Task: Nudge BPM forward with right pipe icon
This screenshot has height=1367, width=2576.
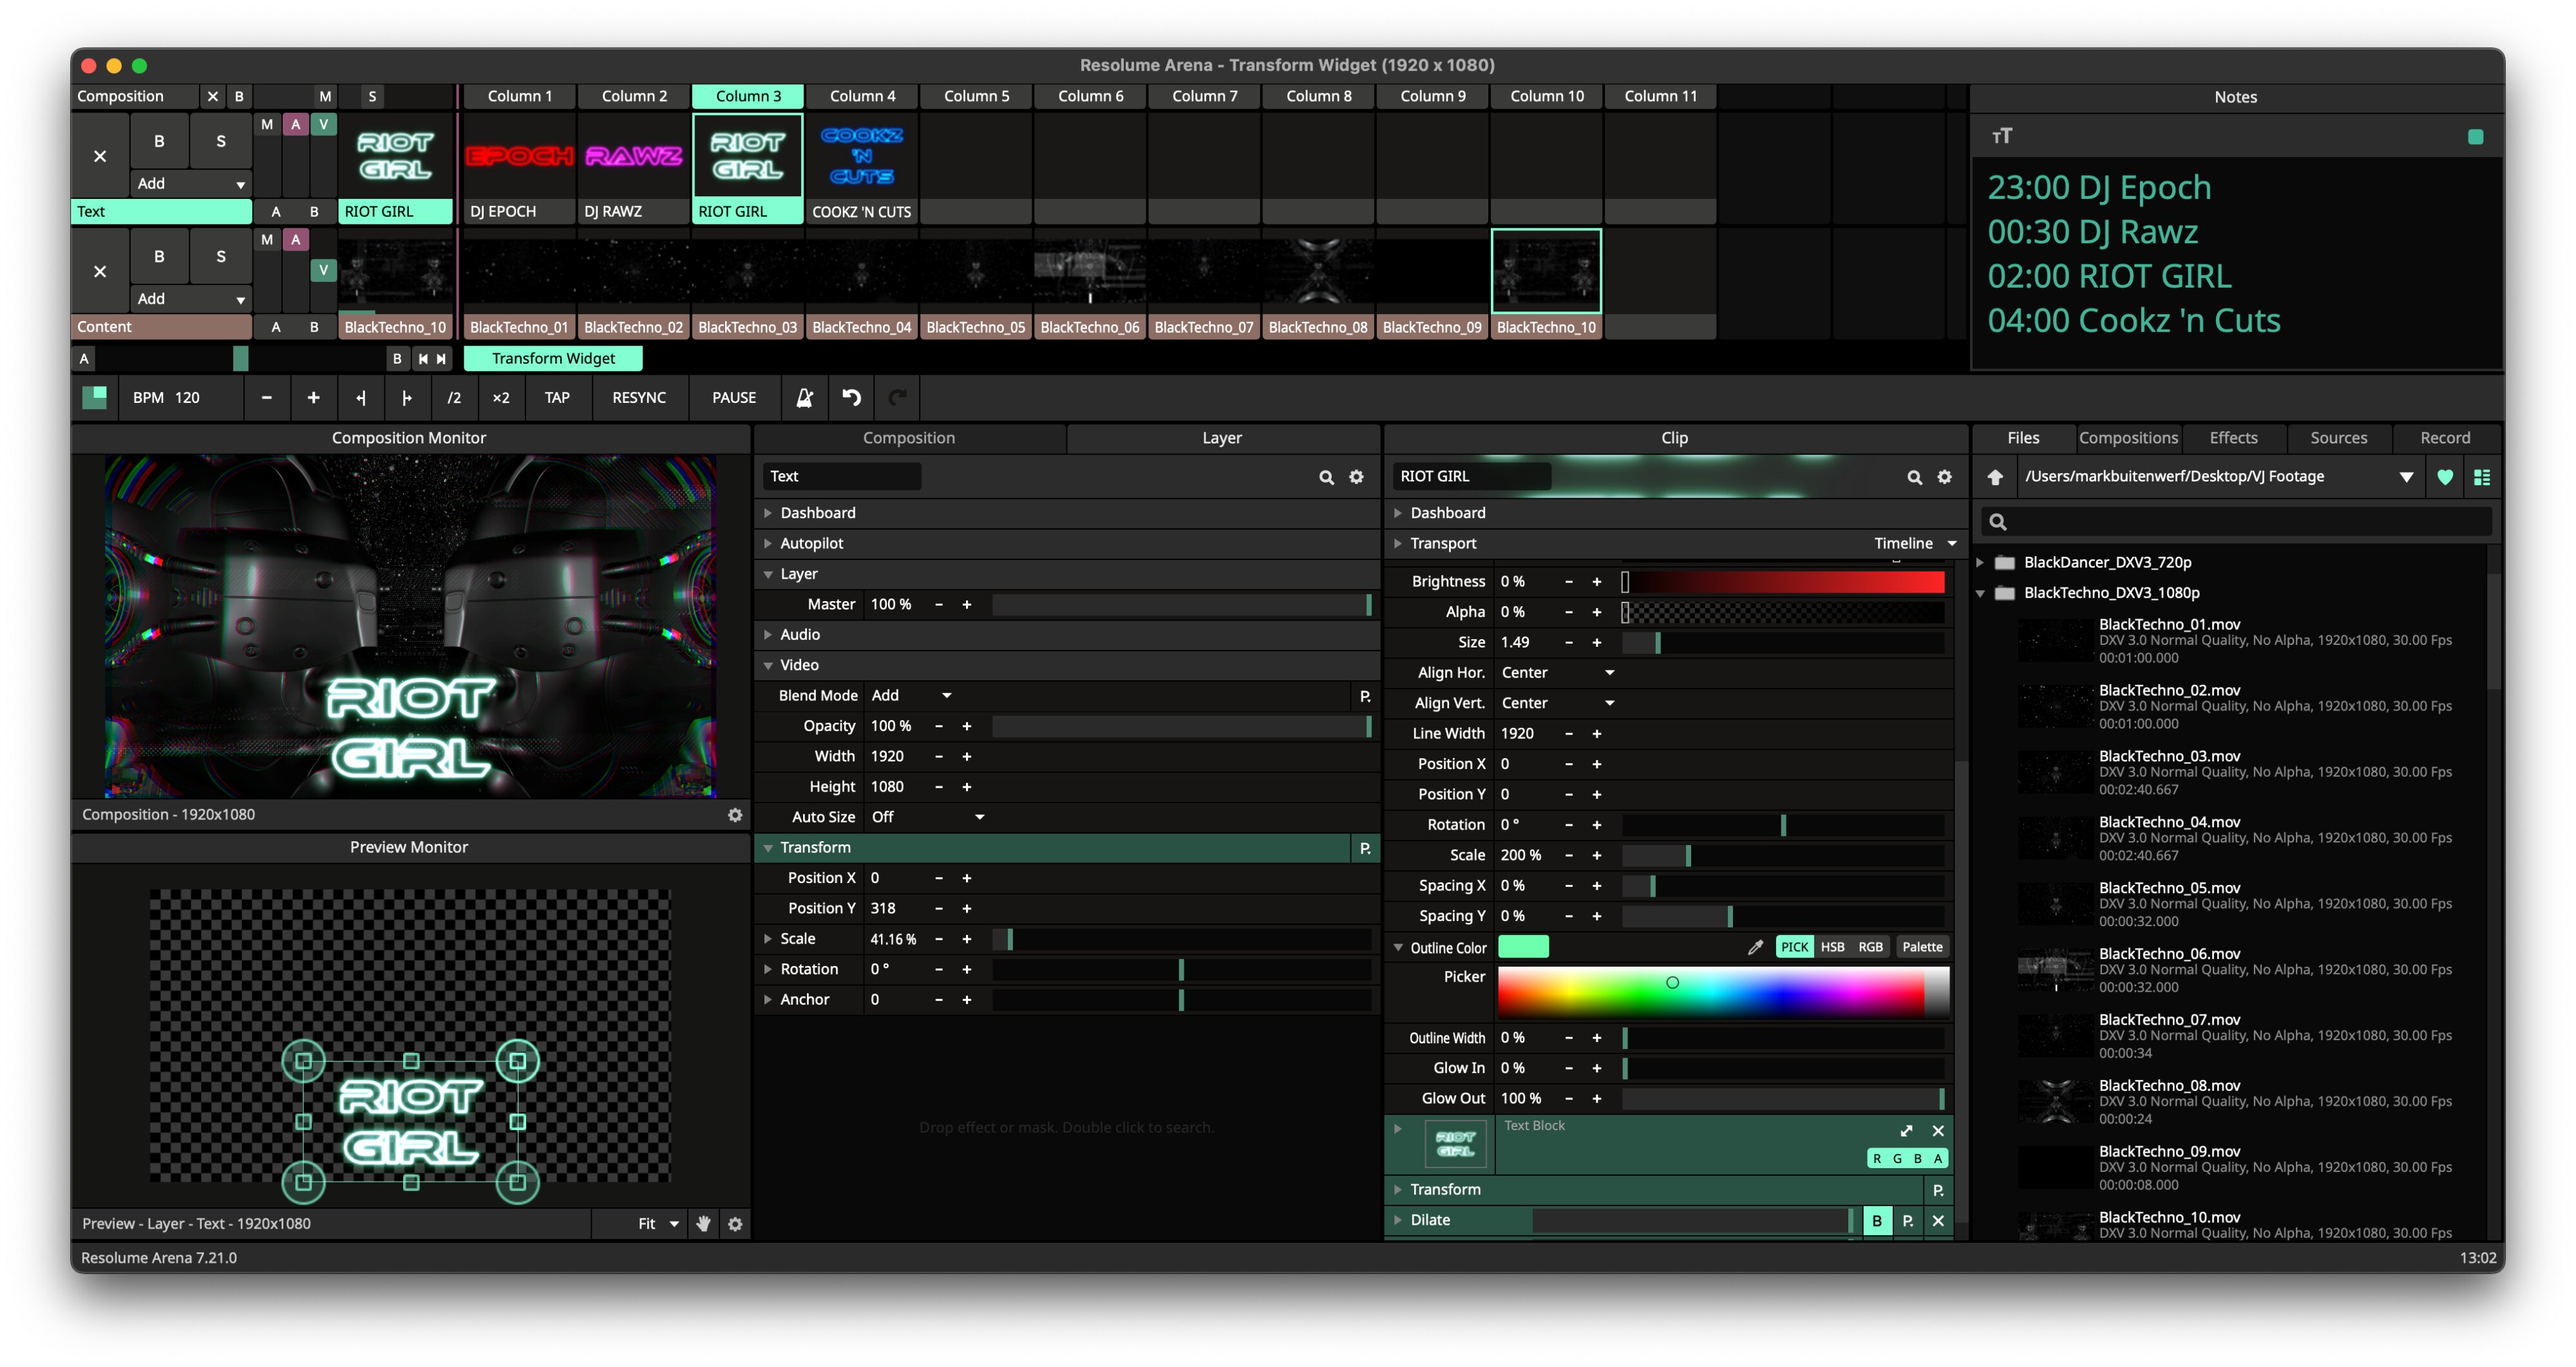Action: 407,398
